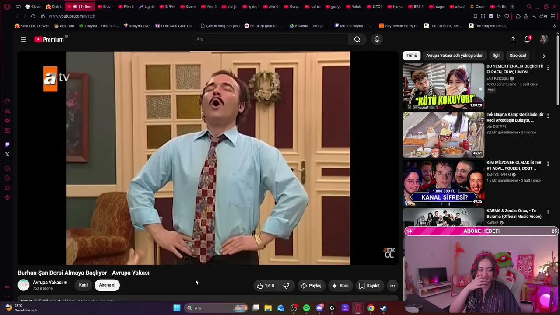Screen dimensions: 560x315
Task: Save the video with Kaydet
Action: [370, 286]
